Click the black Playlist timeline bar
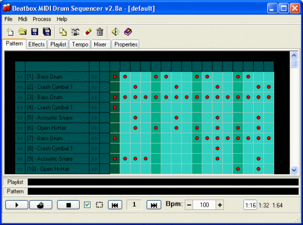The width and height of the screenshot is (303, 225). pos(163,182)
